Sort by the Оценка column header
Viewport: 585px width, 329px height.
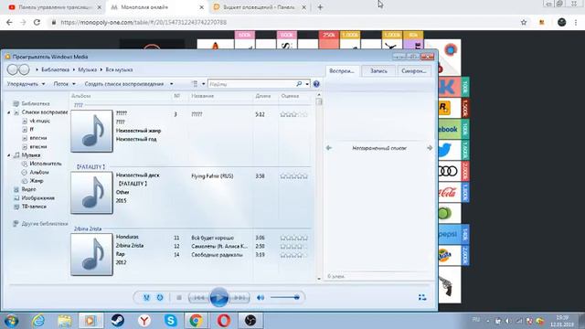point(290,96)
